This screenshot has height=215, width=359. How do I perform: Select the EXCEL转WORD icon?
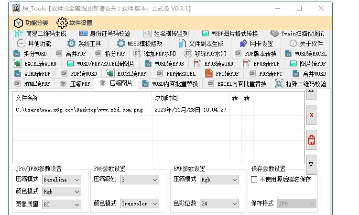coord(18,64)
